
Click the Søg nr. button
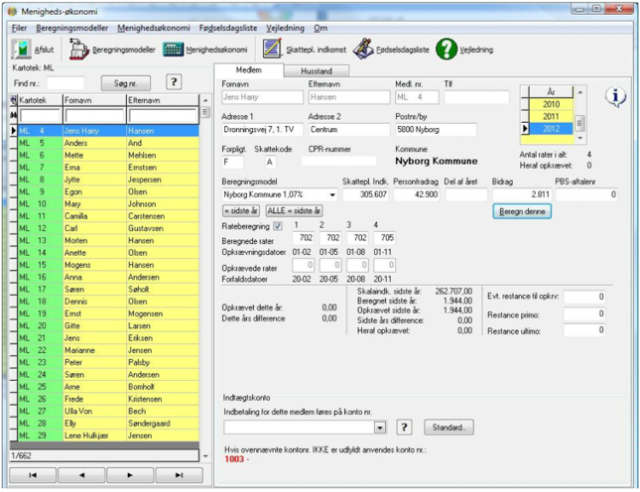[126, 83]
